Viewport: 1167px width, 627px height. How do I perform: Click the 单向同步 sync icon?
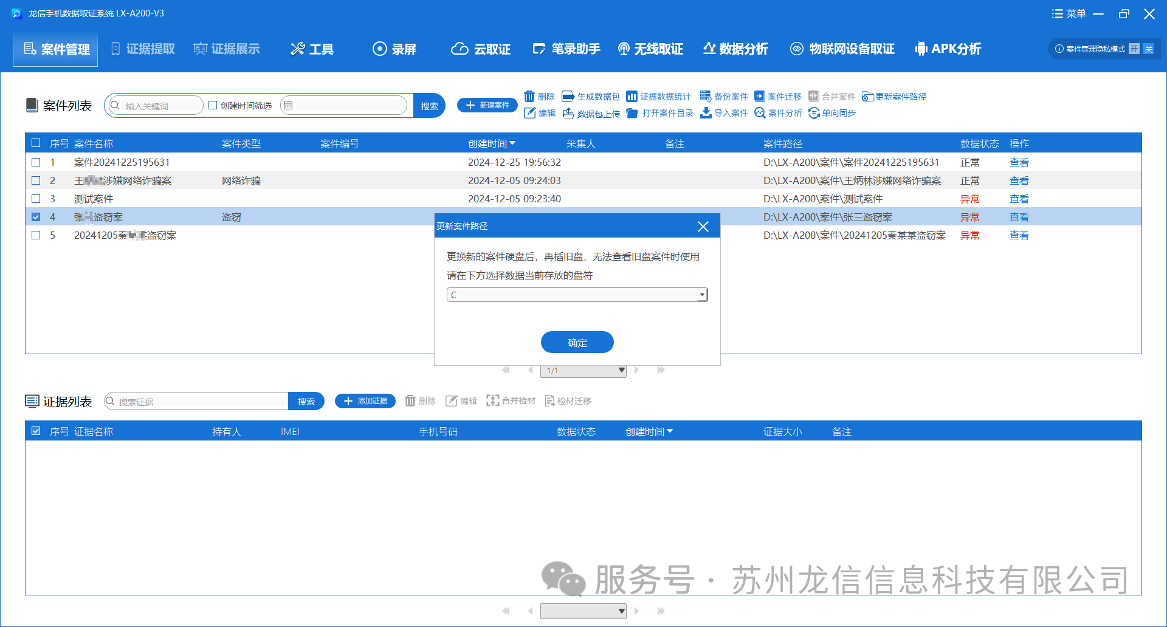(x=814, y=113)
